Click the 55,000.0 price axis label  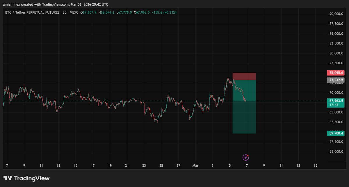(336, 152)
